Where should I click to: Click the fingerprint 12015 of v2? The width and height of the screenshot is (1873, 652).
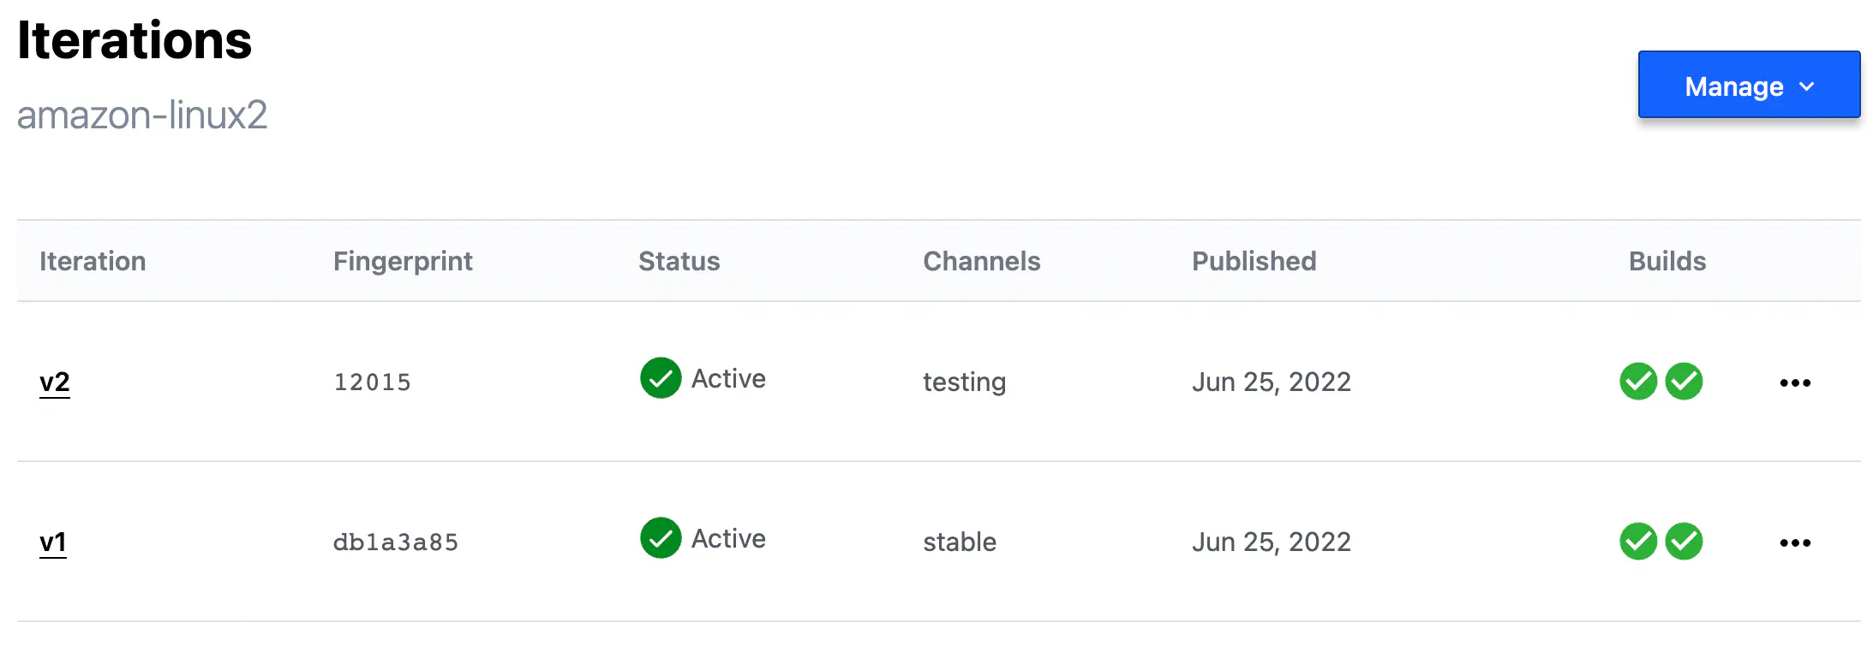coord(373,382)
